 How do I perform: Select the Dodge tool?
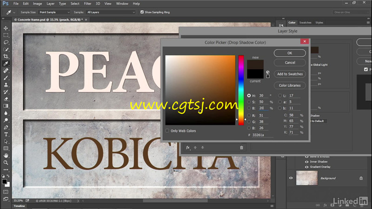point(6,120)
